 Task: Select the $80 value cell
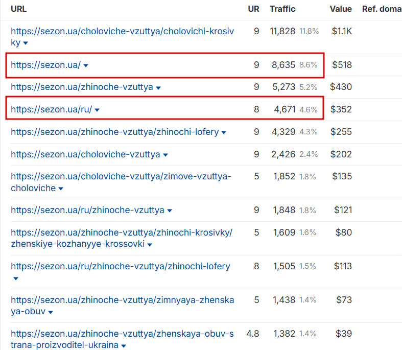coord(344,232)
